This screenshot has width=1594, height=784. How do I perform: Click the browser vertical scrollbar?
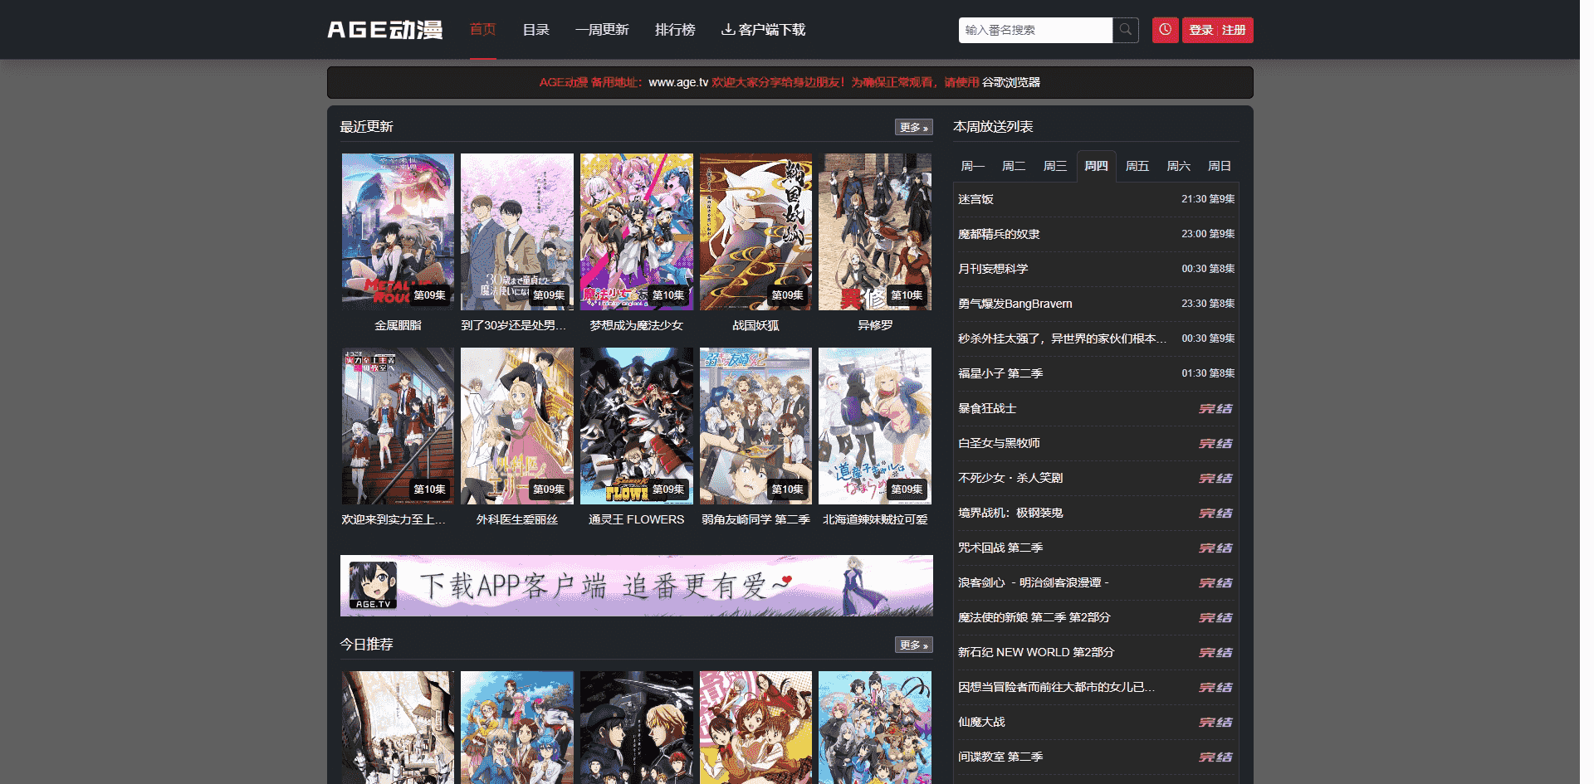pyautogui.click(x=1587, y=392)
